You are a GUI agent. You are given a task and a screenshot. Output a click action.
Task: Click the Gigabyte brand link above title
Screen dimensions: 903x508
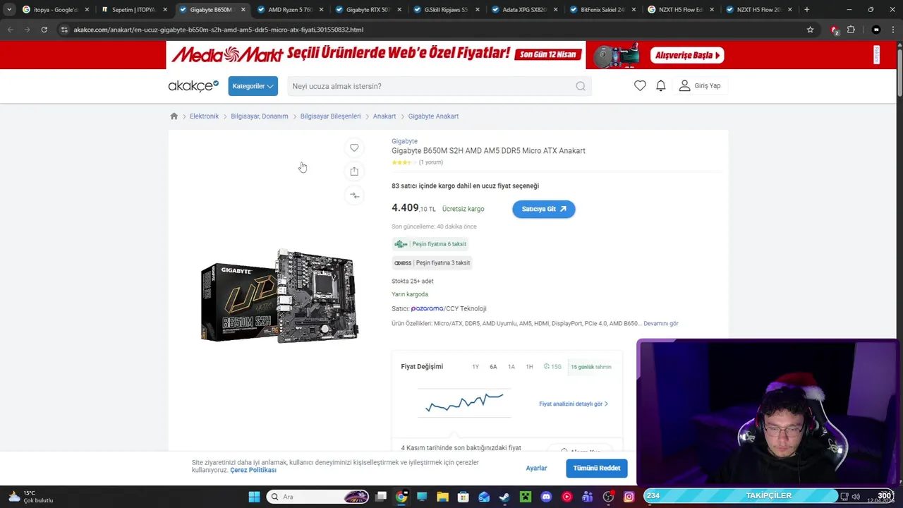[404, 141]
